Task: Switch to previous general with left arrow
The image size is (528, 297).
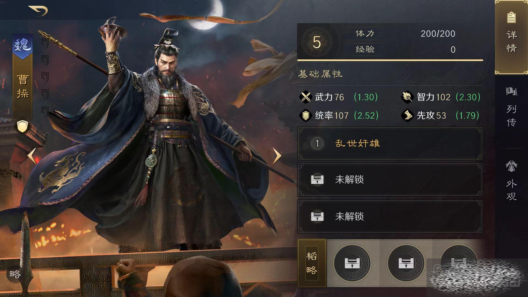Action: pyautogui.click(x=32, y=156)
